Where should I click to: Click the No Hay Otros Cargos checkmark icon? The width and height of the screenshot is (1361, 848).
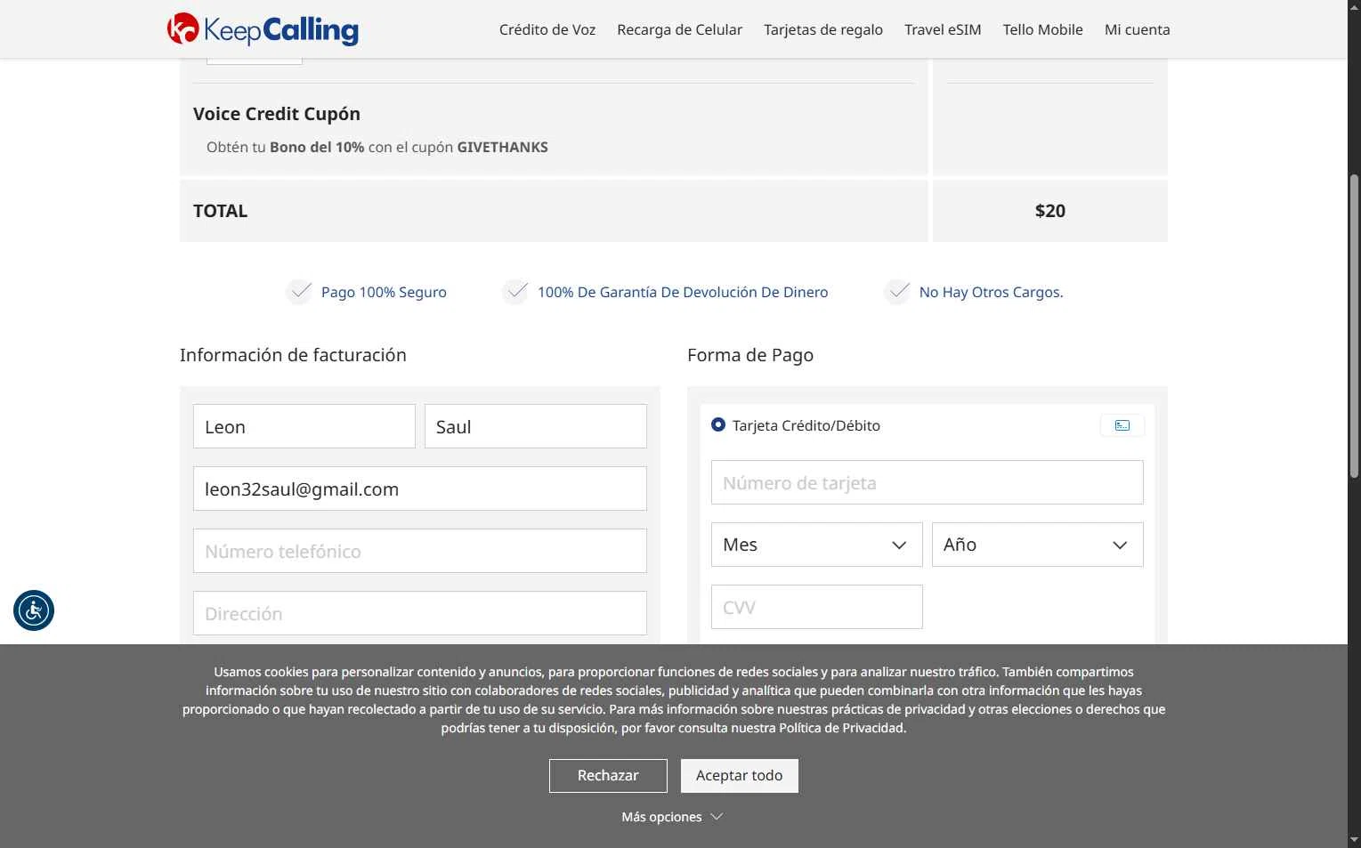click(897, 291)
